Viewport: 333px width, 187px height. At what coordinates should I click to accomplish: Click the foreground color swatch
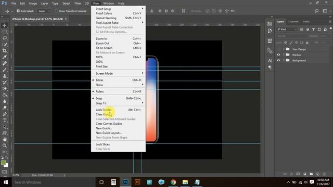pos(3,163)
